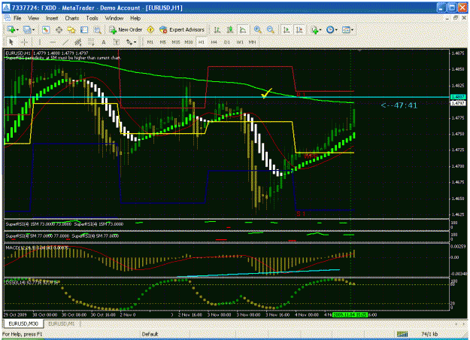Click the MetaTrader title bar app icon

coord(6,8)
